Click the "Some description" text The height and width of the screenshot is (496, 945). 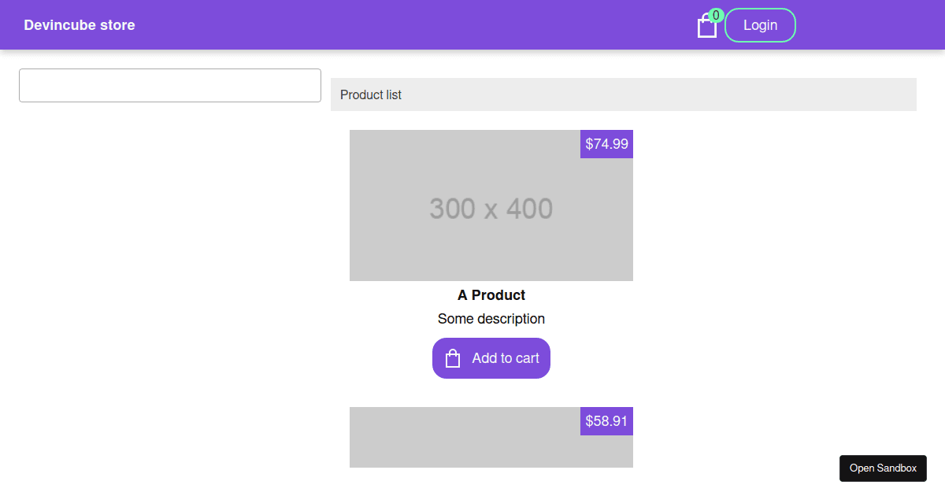491,319
